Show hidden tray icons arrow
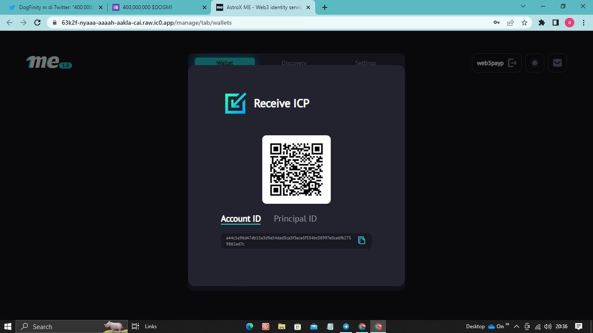The image size is (593, 333). [x=516, y=327]
